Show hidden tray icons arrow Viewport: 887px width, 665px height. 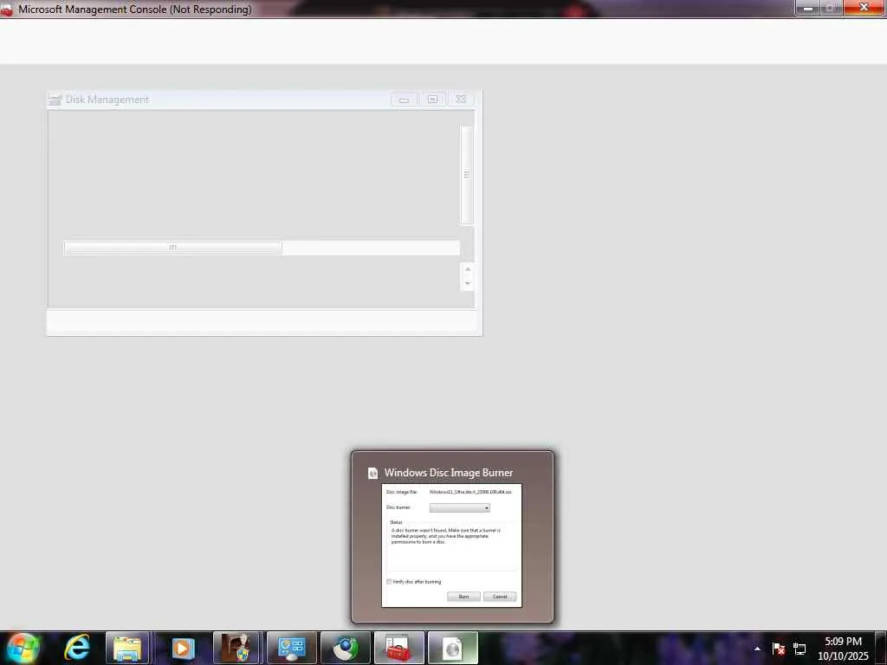(x=757, y=649)
